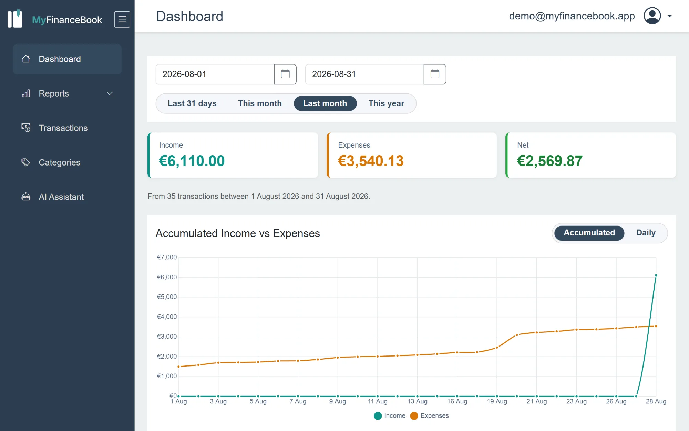Switch chart to Accumulated view
Viewport: 689px width, 431px height.
[589, 233]
